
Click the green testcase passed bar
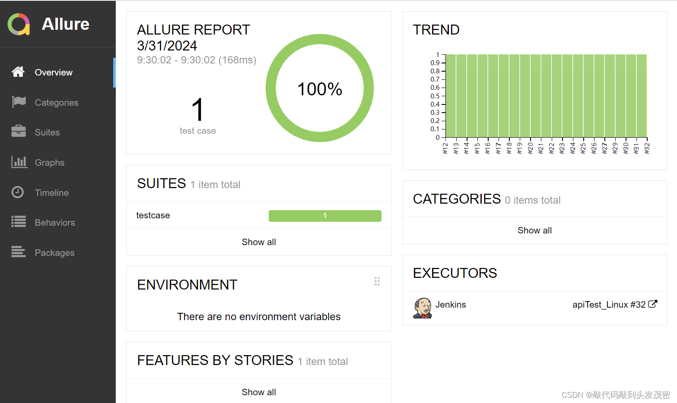(325, 216)
